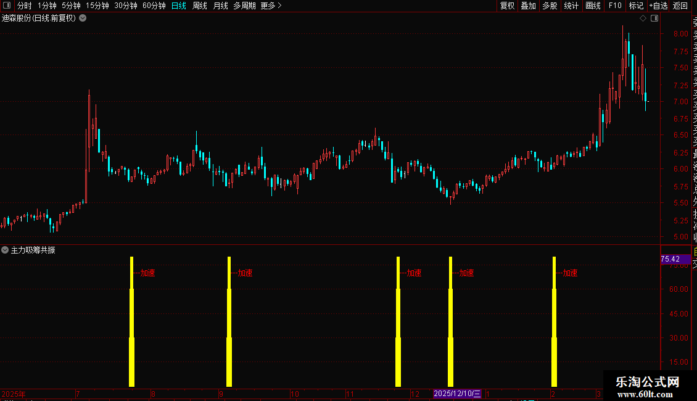Toggle the panel layout icon at top-left
This screenshot has width=697, height=401.
tap(7, 6)
